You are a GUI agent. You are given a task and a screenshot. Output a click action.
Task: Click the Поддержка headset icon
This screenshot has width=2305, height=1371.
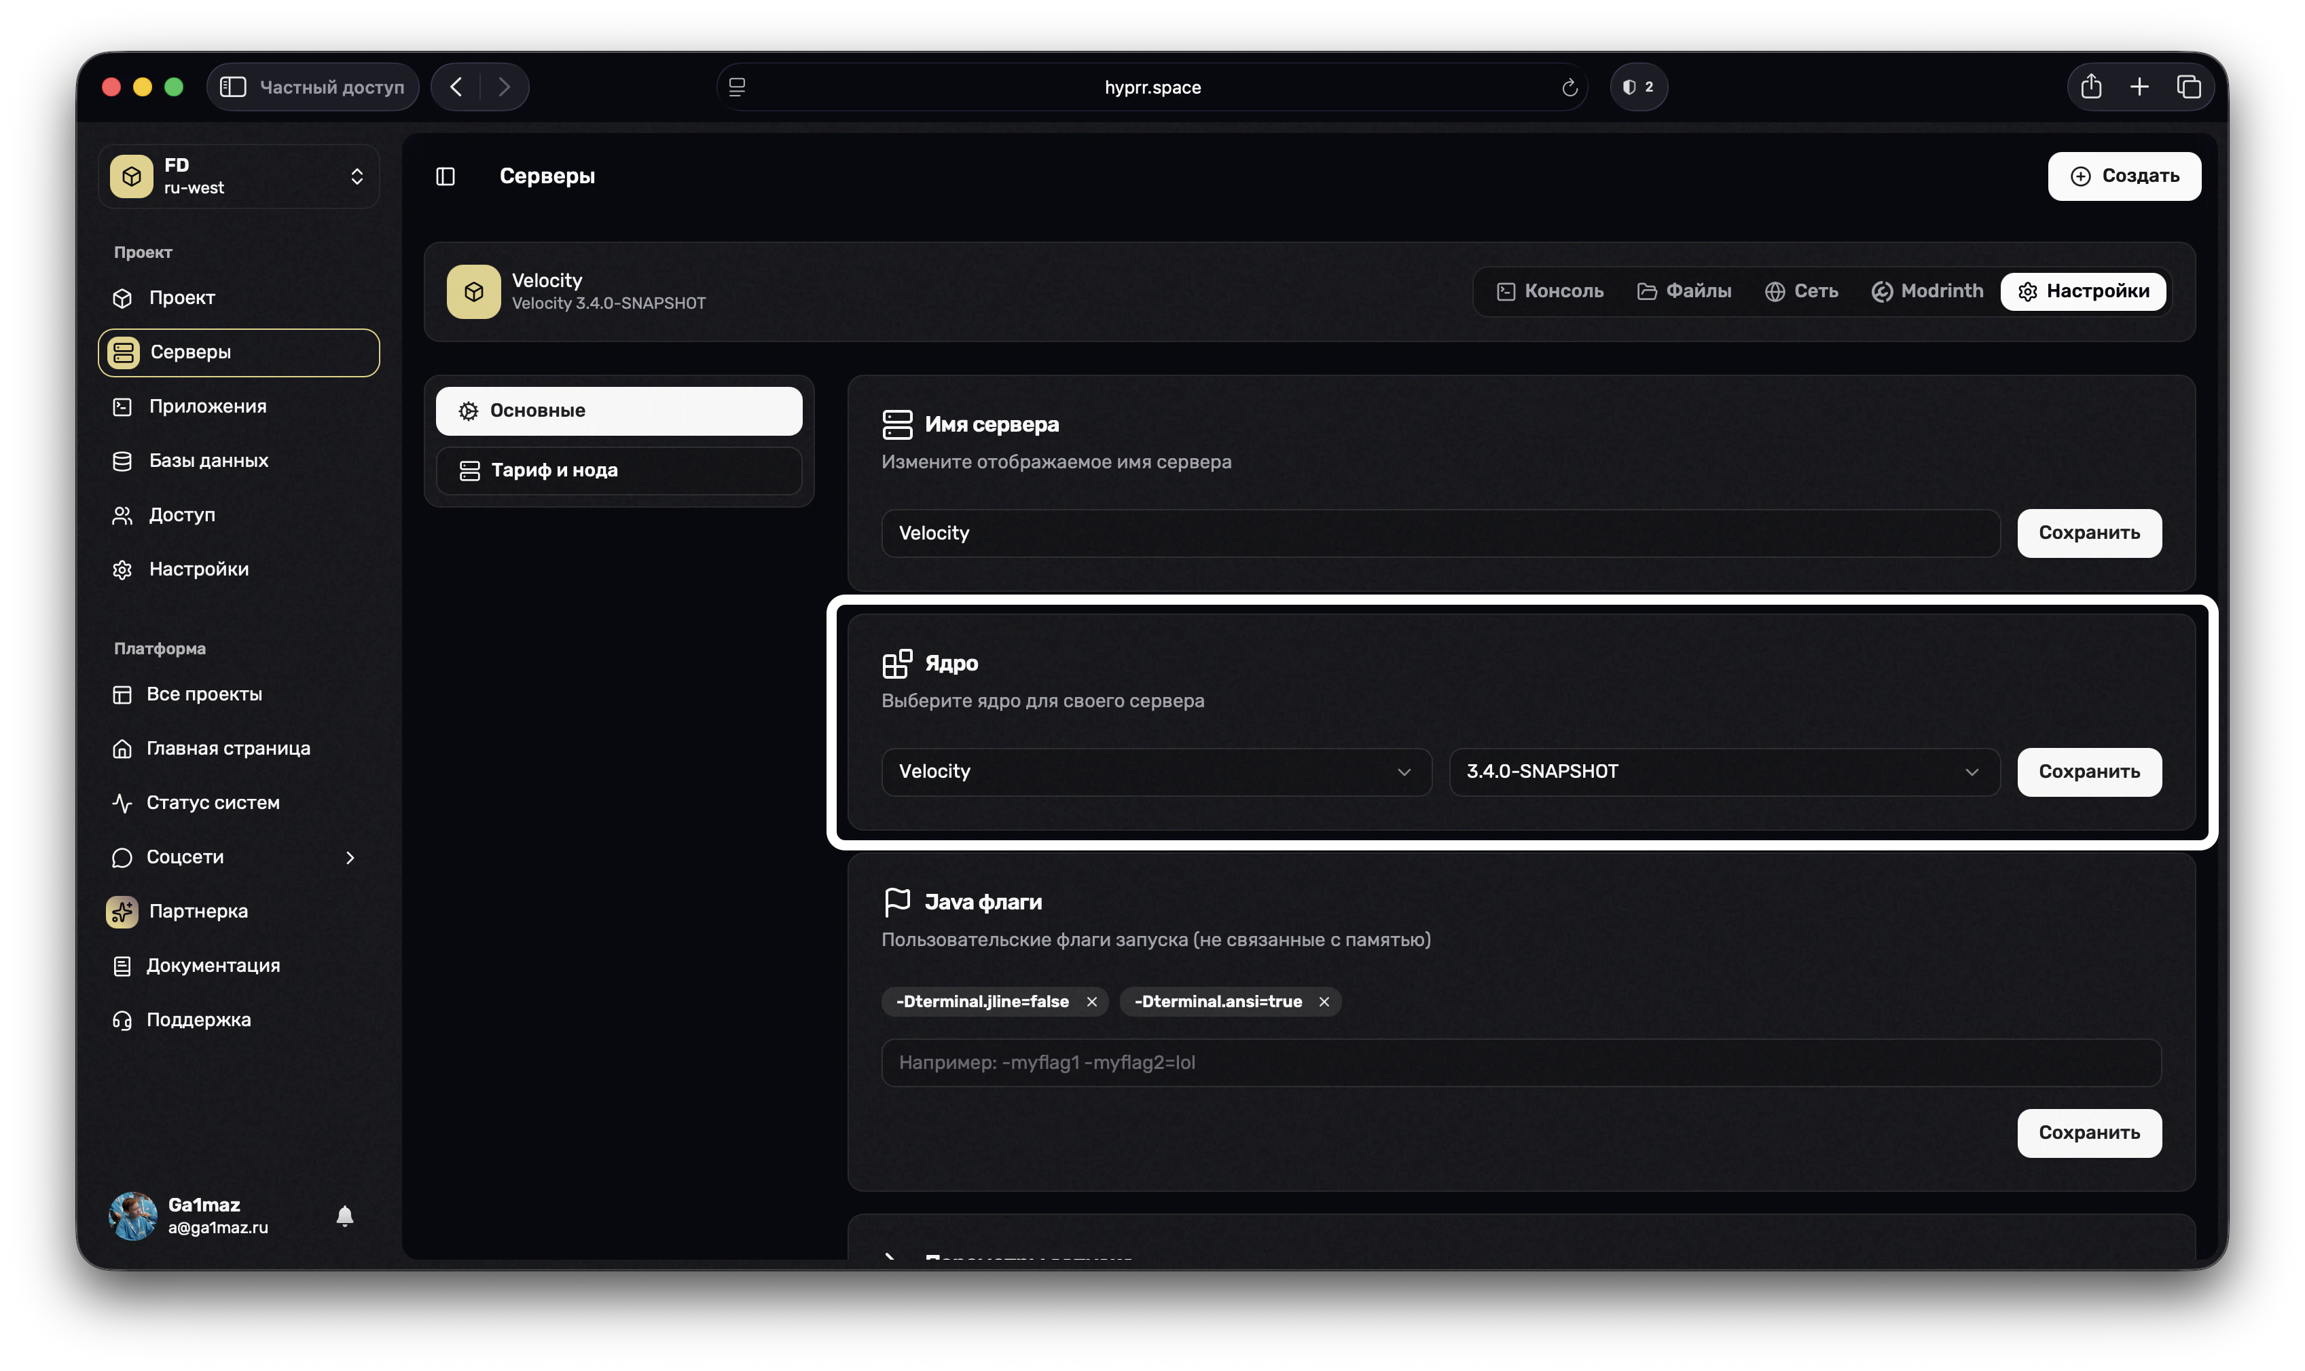pos(122,1020)
